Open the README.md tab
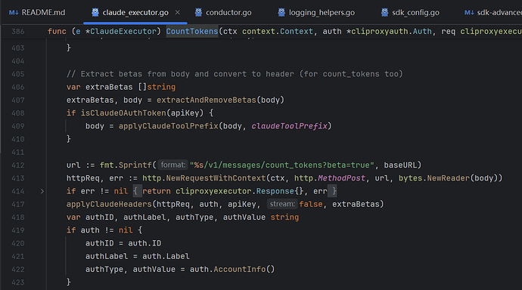Screen dimensions: 522x290 click(37, 13)
